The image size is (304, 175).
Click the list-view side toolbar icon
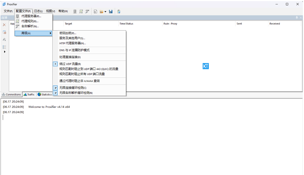[4, 47]
